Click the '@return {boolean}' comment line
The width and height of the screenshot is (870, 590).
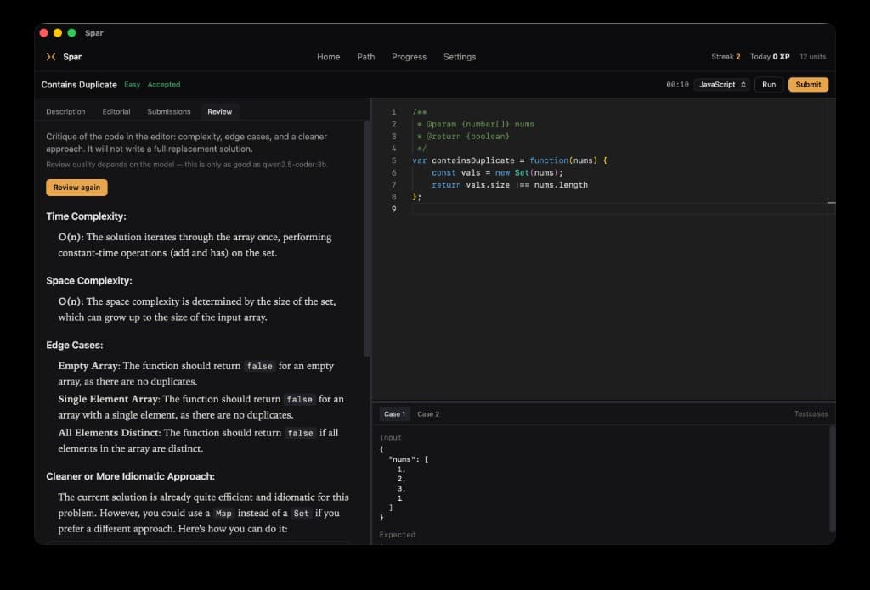pos(463,137)
